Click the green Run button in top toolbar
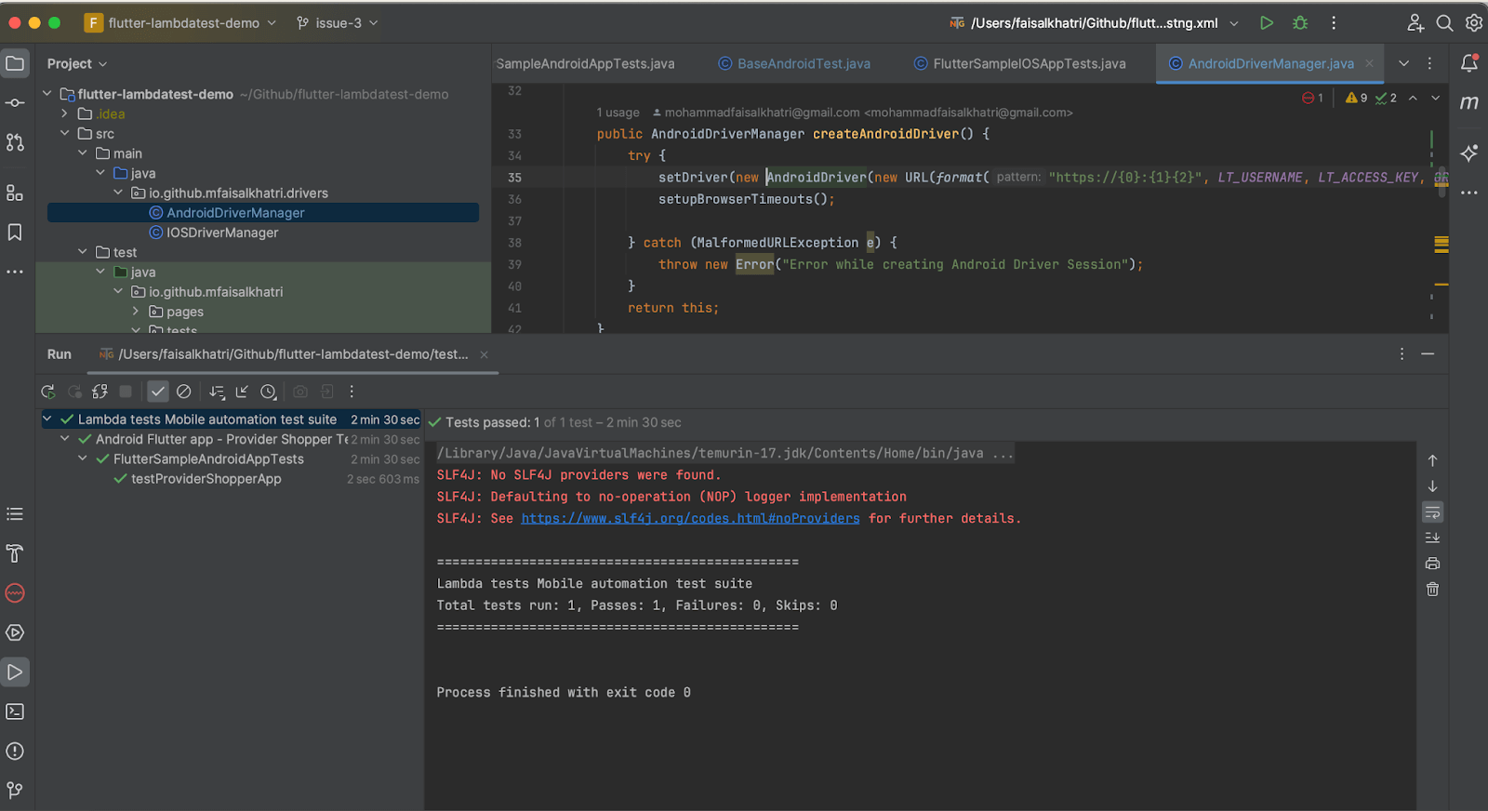This screenshot has height=811, width=1488. coord(1266,23)
